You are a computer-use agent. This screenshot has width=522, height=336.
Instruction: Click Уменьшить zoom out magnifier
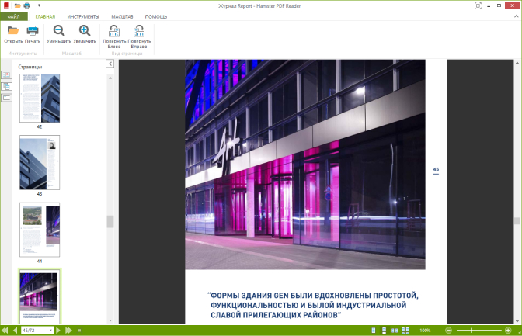59,31
